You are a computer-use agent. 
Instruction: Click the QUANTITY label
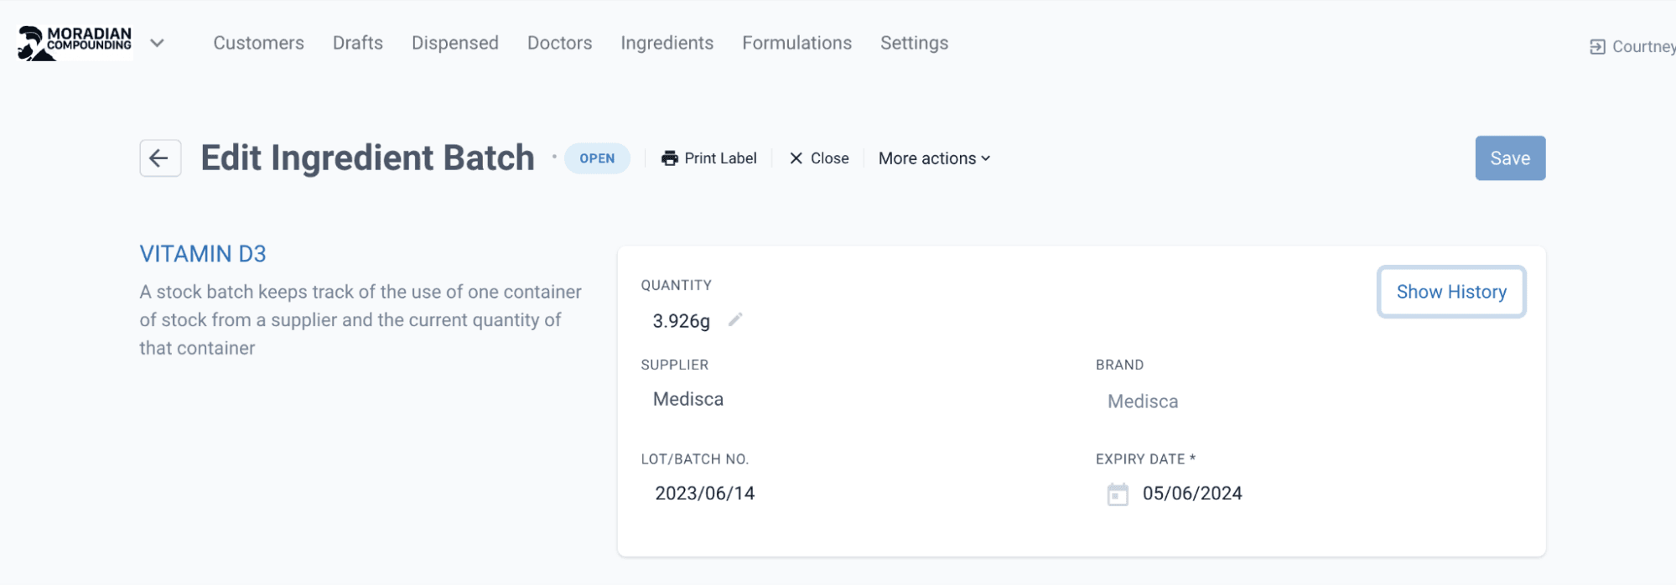tap(676, 285)
